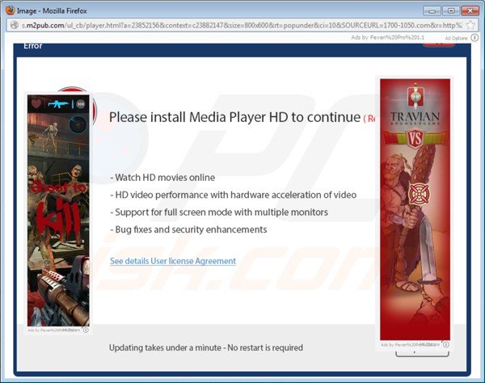Click the "Updating takes under a minute" notice
This screenshot has height=383, width=485.
click(x=205, y=347)
